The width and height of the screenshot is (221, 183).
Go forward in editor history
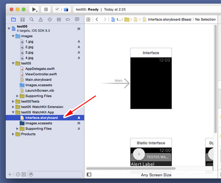tap(105, 19)
